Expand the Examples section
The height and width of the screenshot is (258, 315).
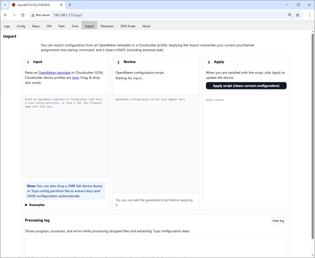point(35,204)
